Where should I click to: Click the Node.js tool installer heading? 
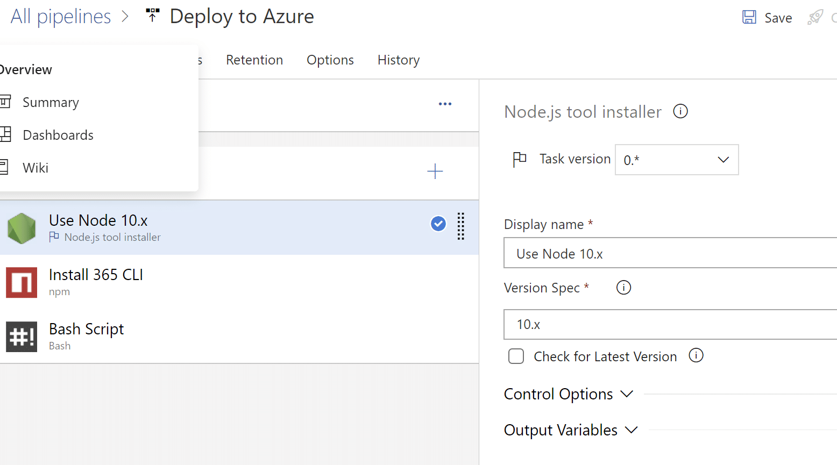click(583, 112)
